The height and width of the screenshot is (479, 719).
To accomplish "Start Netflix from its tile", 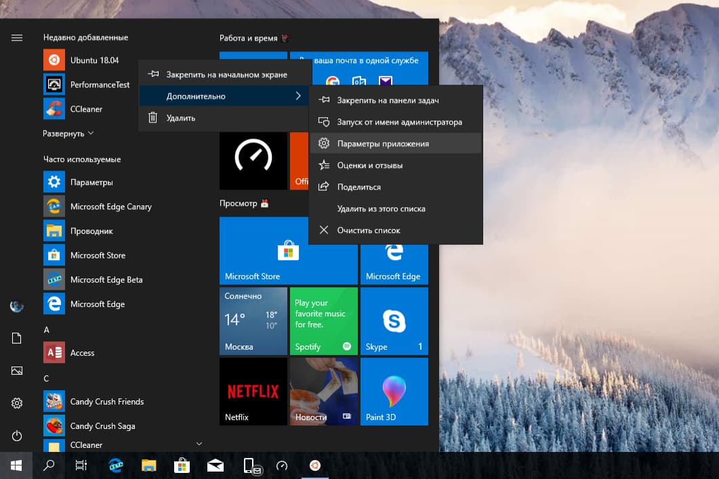I will (253, 392).
